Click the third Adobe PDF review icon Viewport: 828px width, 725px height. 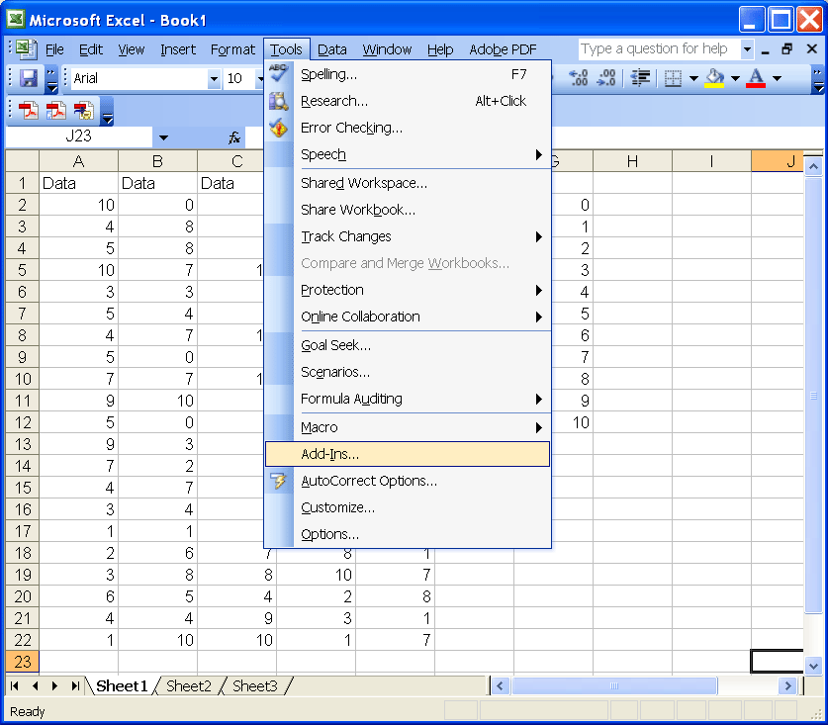pyautogui.click(x=83, y=111)
